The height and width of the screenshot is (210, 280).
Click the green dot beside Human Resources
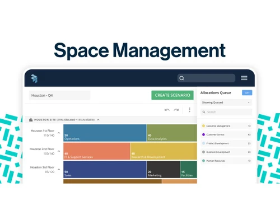[x=203, y=161]
